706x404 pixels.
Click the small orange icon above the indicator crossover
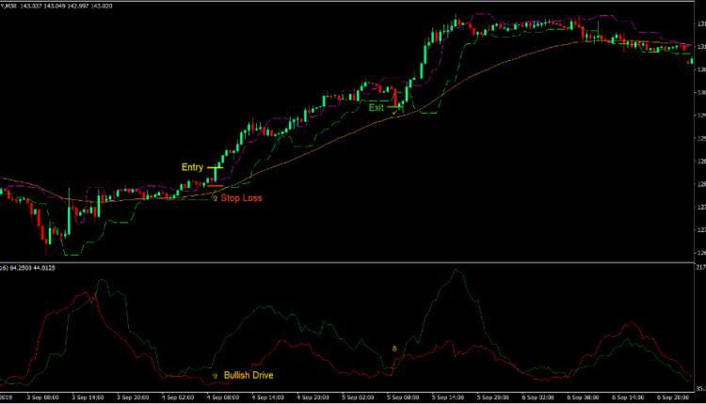click(x=394, y=349)
